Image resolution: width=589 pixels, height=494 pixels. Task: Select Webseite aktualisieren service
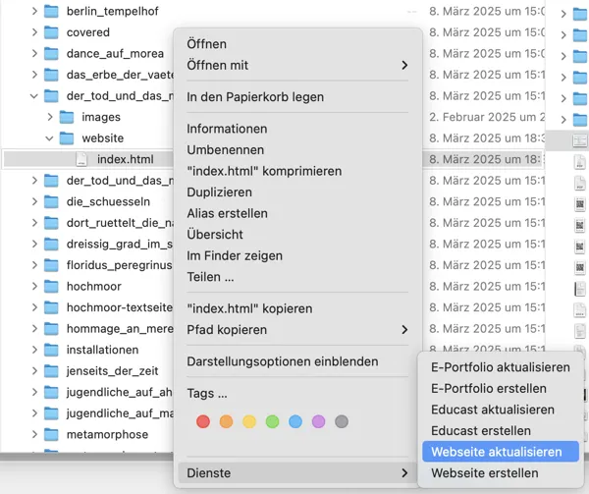(501, 452)
